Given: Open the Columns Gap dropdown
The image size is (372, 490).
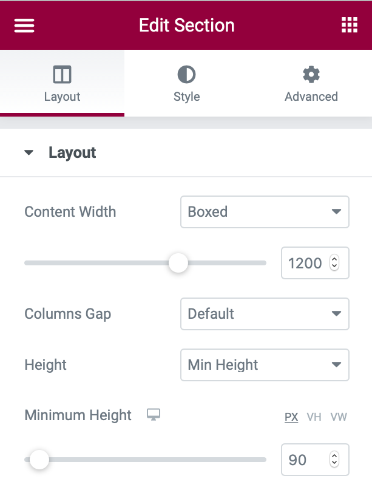Looking at the screenshot, I should click(265, 314).
